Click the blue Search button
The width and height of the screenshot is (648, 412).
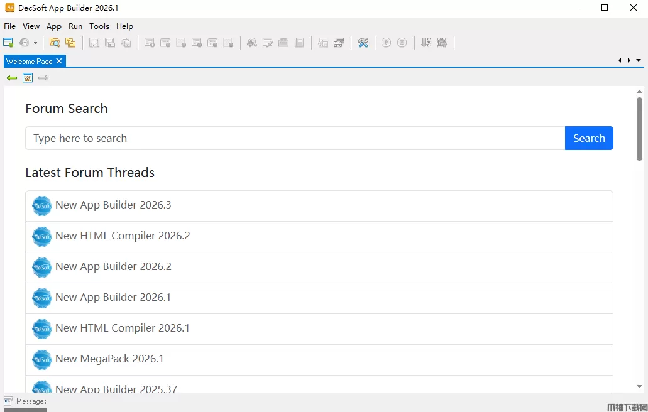pyautogui.click(x=589, y=138)
